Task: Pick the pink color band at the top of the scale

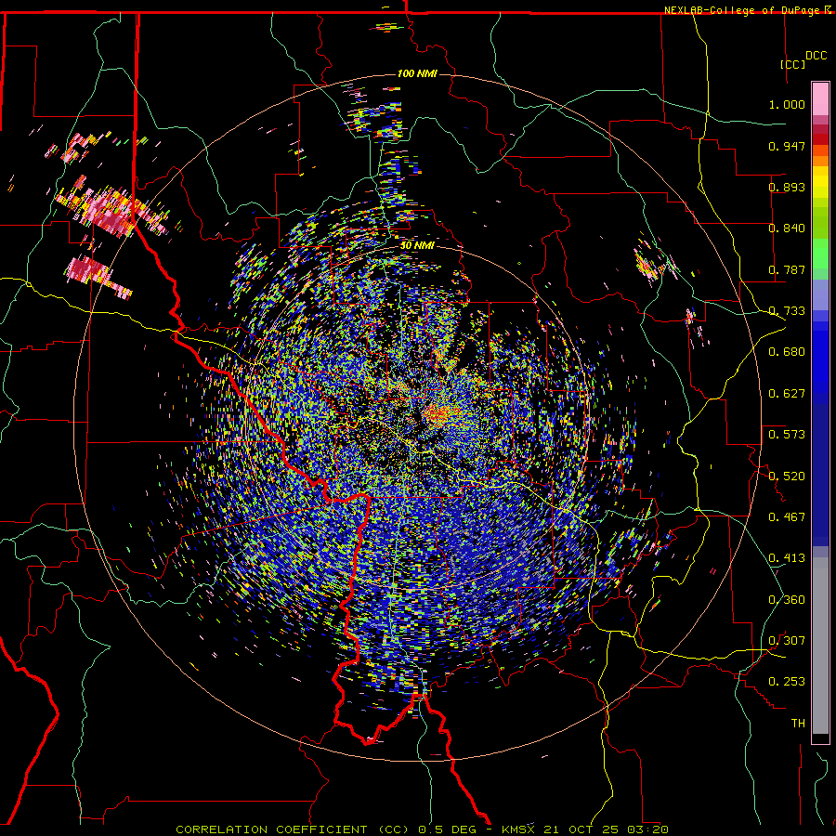Action: click(x=820, y=99)
